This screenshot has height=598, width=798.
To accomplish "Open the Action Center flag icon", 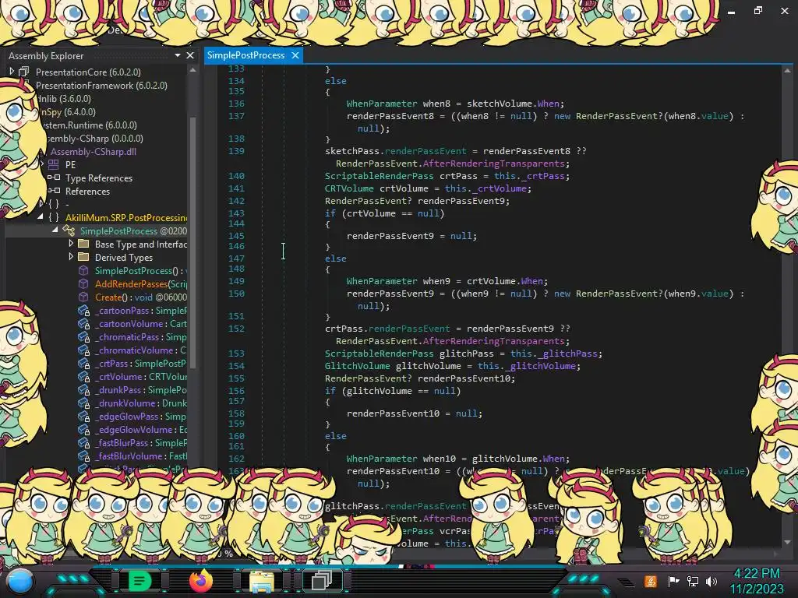I will [x=673, y=581].
